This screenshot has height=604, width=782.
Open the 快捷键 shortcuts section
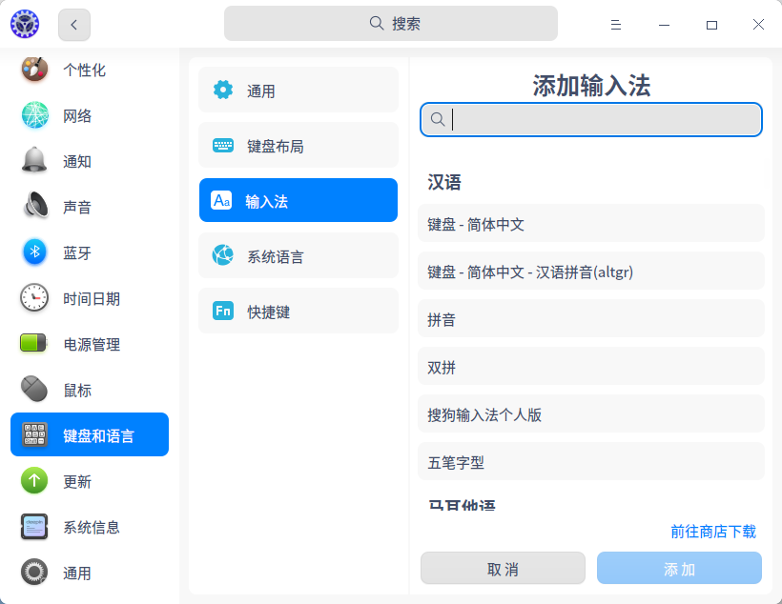click(x=298, y=311)
